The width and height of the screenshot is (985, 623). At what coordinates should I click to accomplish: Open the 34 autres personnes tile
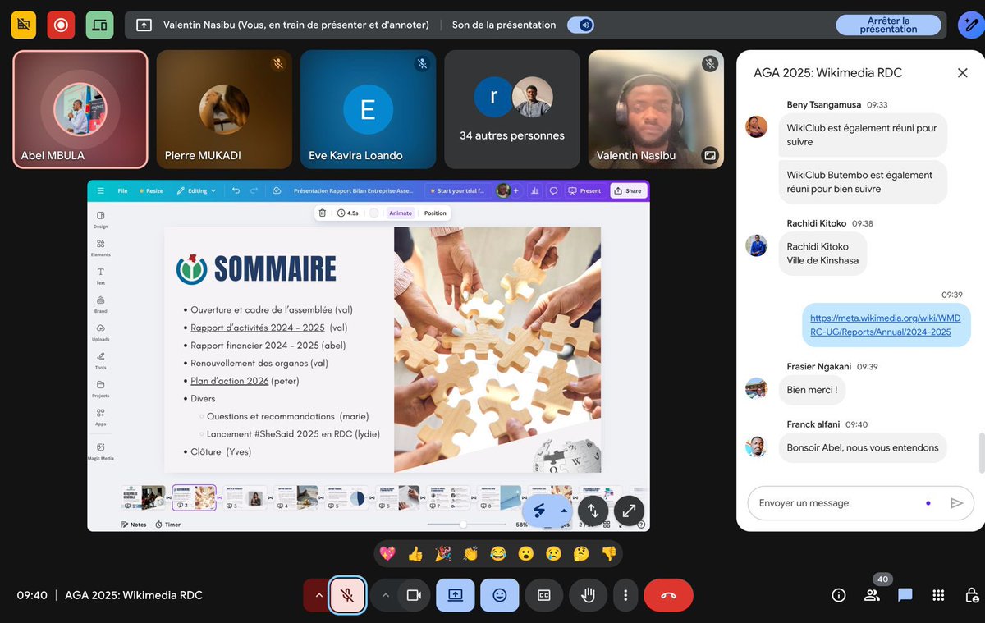point(512,109)
